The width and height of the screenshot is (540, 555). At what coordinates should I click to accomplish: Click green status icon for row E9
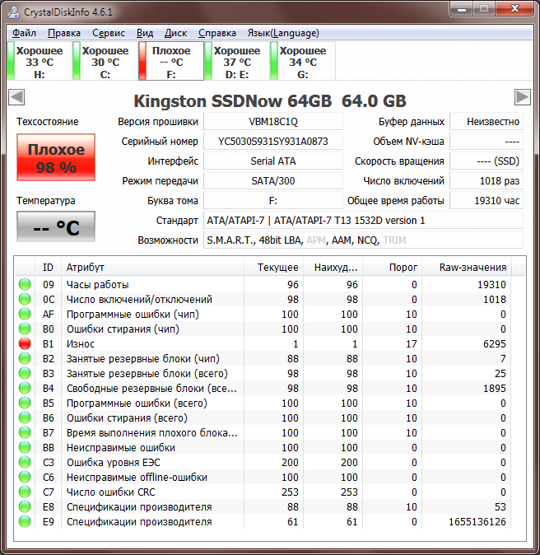point(25,522)
